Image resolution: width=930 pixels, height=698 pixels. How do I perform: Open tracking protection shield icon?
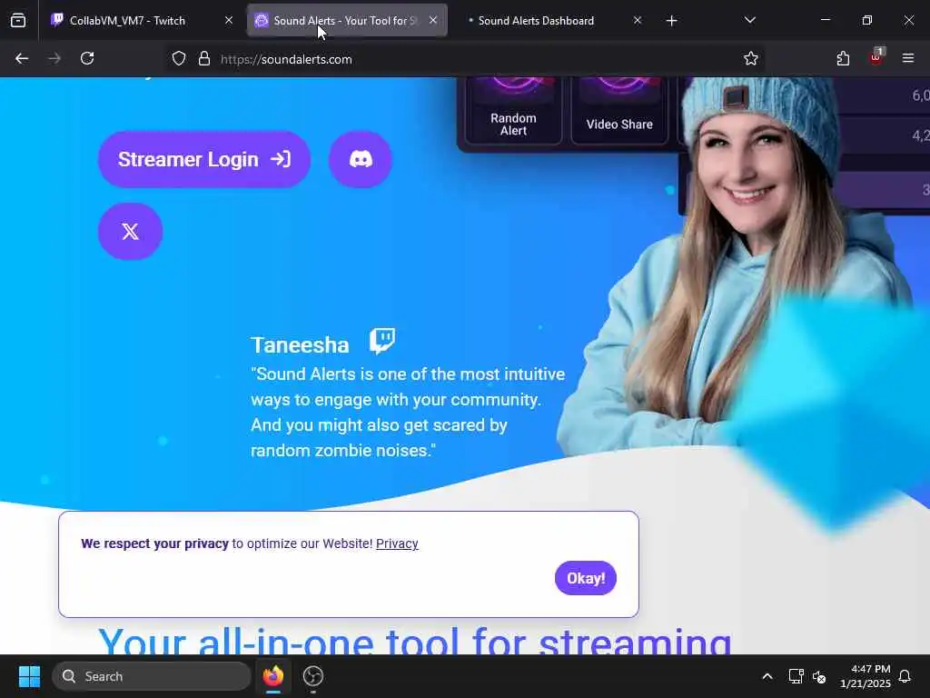point(179,59)
